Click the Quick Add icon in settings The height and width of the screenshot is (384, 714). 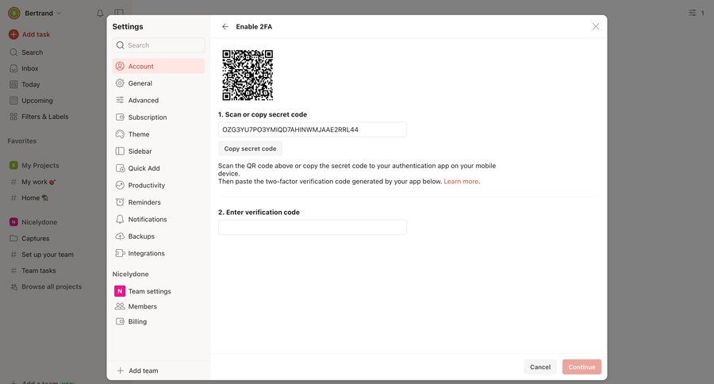click(x=120, y=168)
